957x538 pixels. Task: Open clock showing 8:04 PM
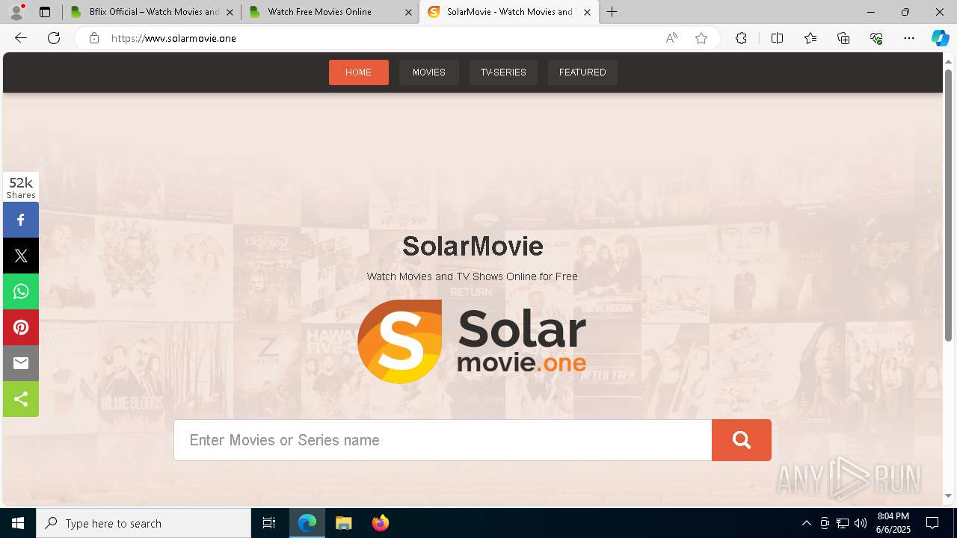893,523
